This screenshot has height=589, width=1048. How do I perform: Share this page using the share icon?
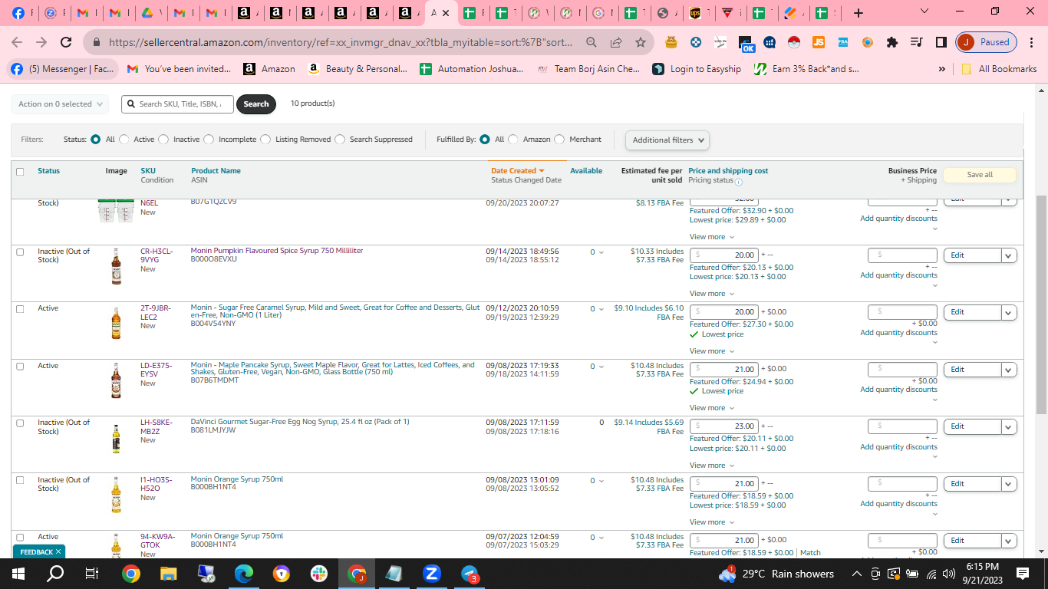click(x=616, y=43)
